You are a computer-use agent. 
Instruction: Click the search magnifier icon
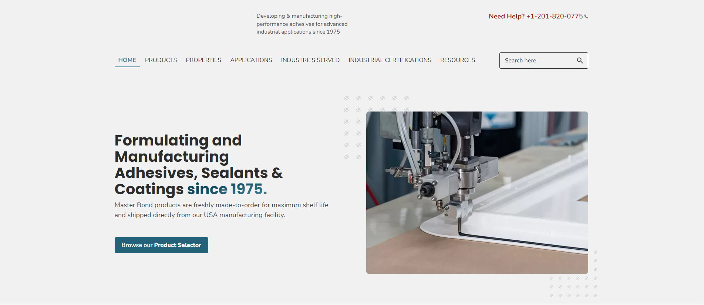(x=580, y=61)
